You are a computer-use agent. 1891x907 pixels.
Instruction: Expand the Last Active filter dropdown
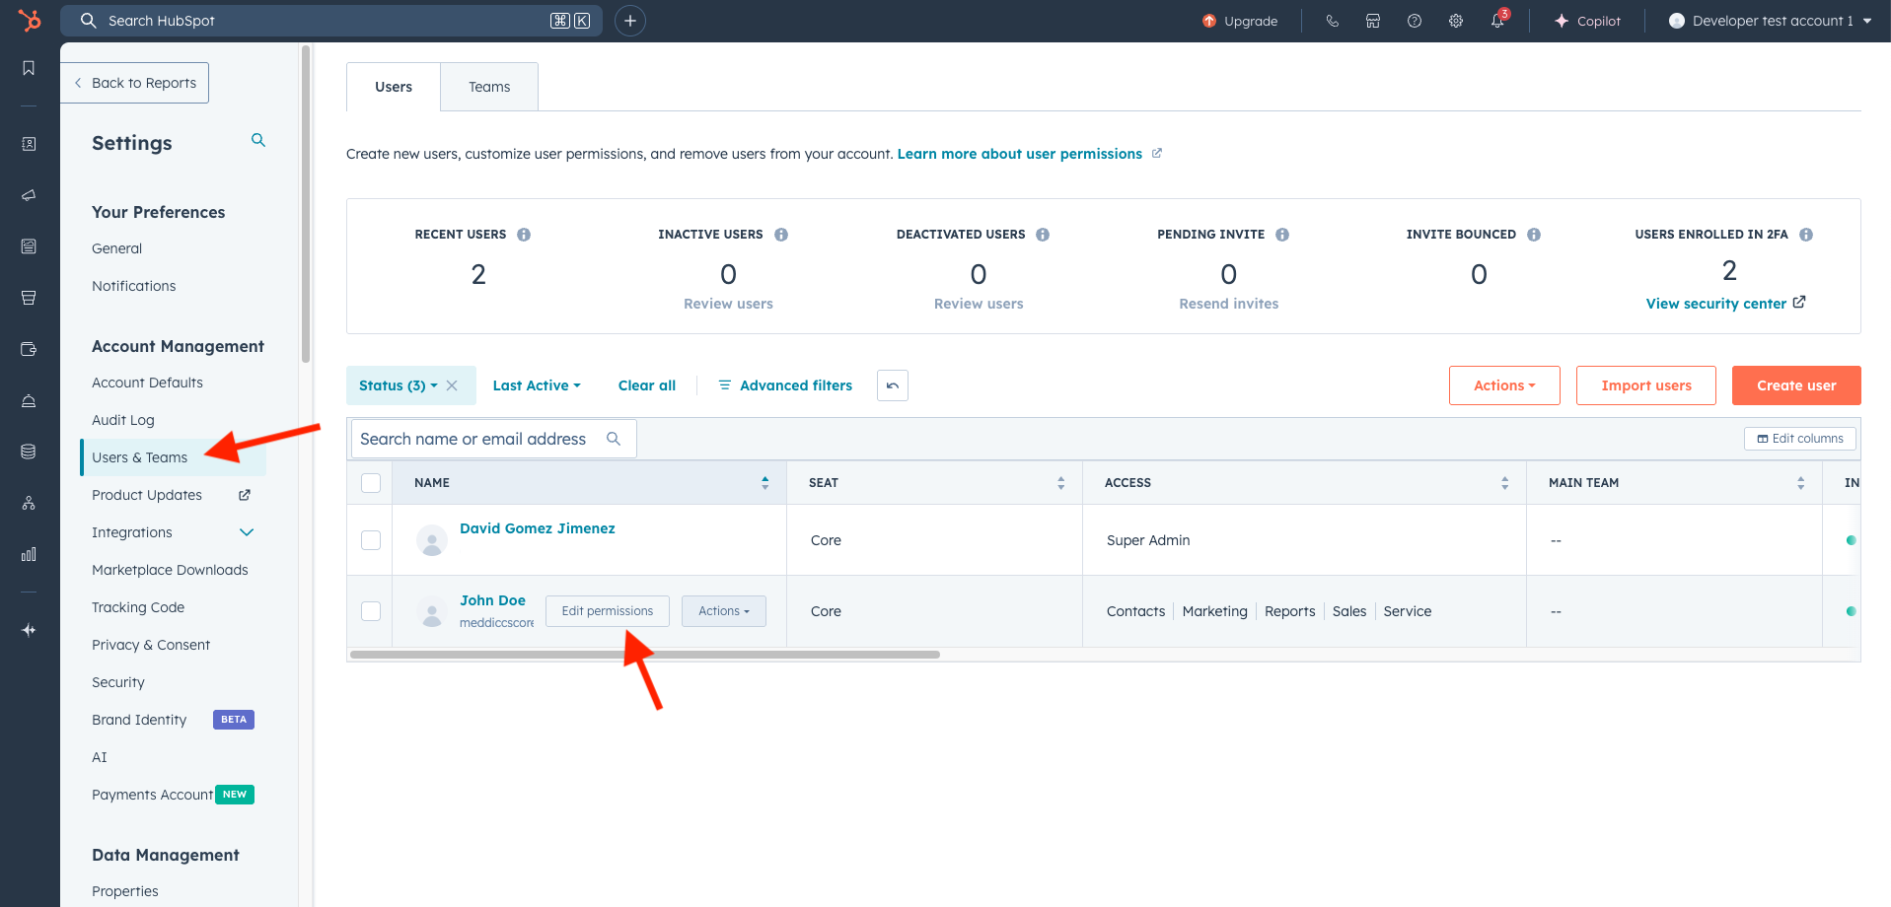pyautogui.click(x=537, y=385)
